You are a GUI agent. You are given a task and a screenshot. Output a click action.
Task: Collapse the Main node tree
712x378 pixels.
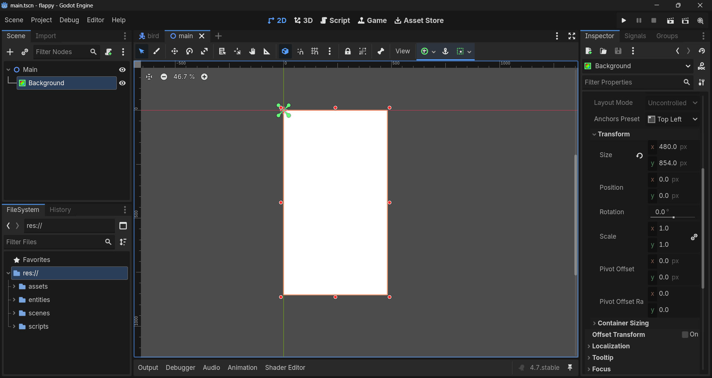(x=8, y=70)
